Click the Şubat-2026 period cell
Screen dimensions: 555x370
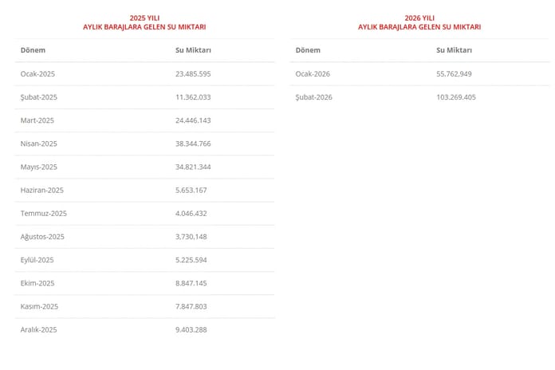tap(314, 96)
